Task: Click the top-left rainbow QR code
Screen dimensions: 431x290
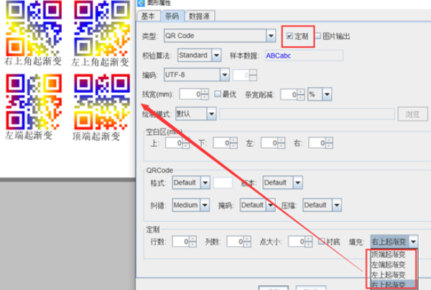Action: point(27,27)
